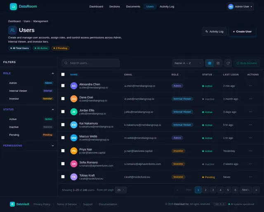Filter by the Investor role badge
Viewport: 264px width, 212px height.
(47, 99)
